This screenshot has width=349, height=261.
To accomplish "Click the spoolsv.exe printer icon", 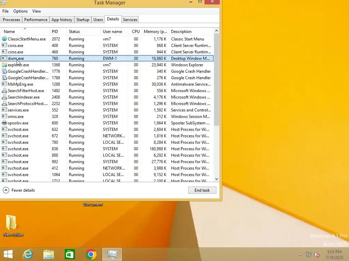I will (x=4, y=123).
